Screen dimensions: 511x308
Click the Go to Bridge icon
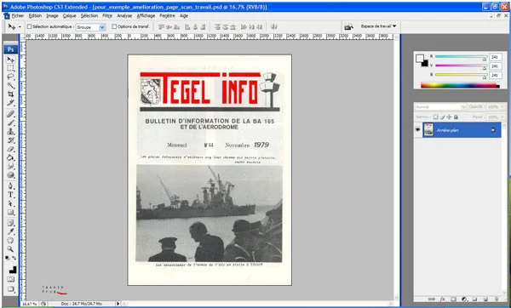pos(348,27)
